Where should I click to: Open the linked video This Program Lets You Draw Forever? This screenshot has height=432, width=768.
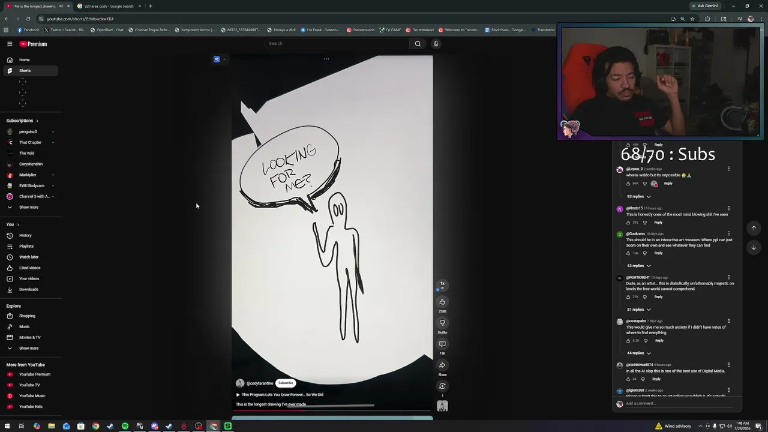click(280, 395)
